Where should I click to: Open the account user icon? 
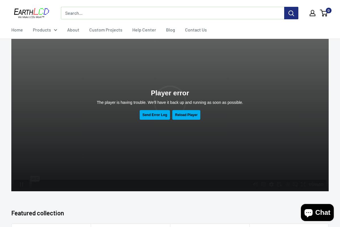click(x=313, y=13)
